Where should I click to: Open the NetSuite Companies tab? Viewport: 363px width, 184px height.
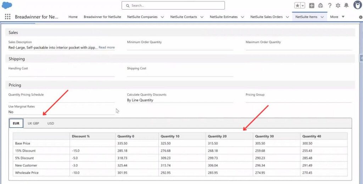click(x=143, y=17)
